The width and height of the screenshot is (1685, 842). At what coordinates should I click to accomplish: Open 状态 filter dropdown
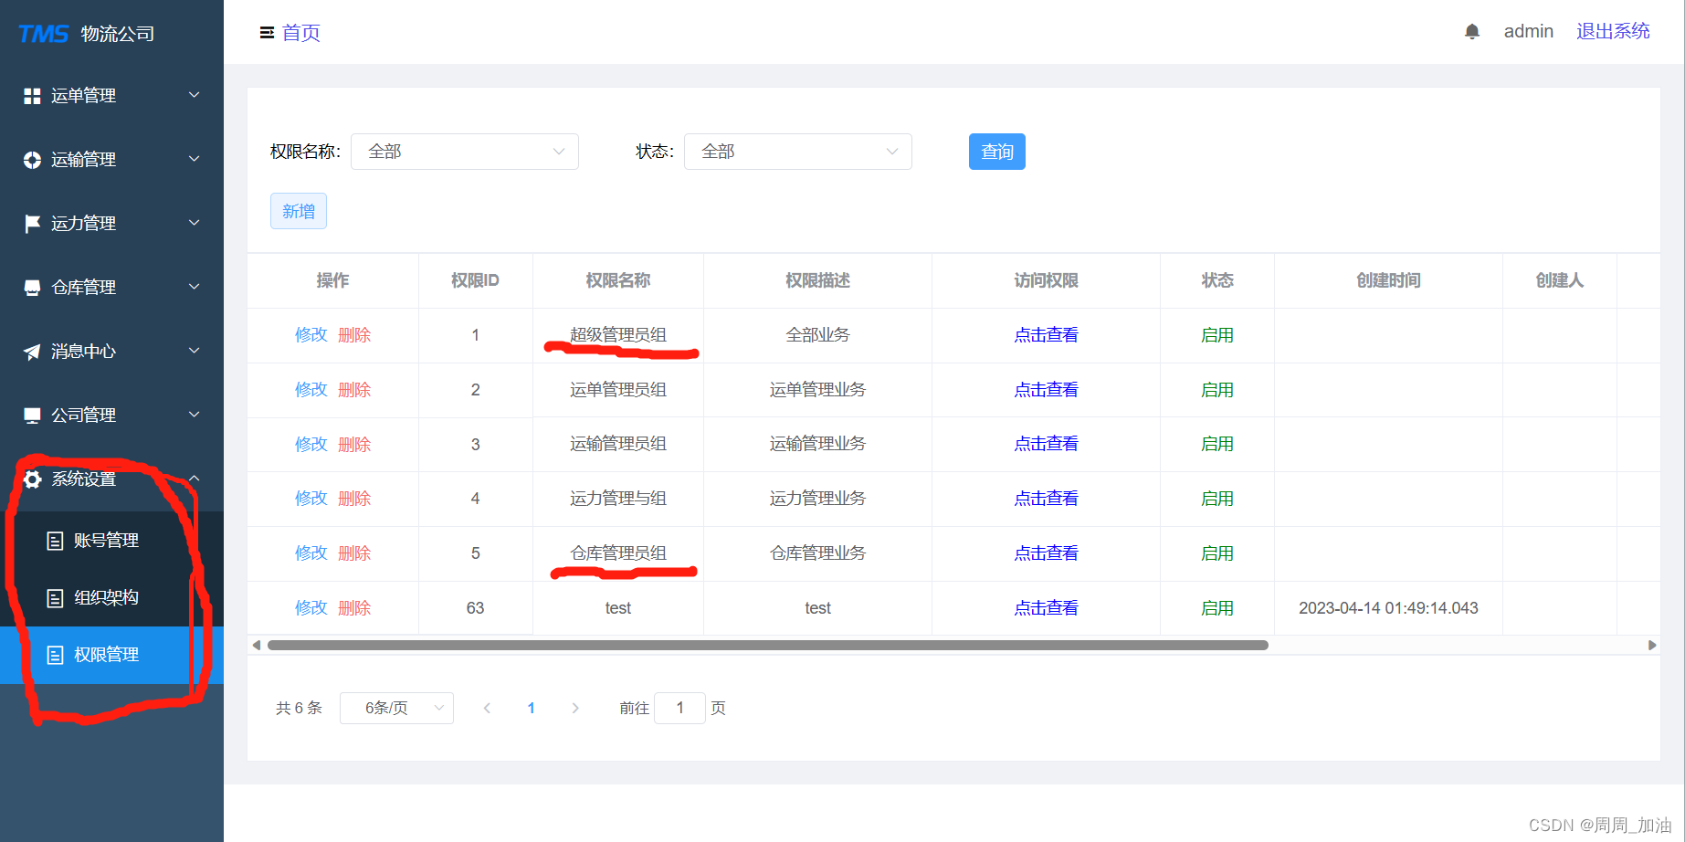click(x=798, y=152)
